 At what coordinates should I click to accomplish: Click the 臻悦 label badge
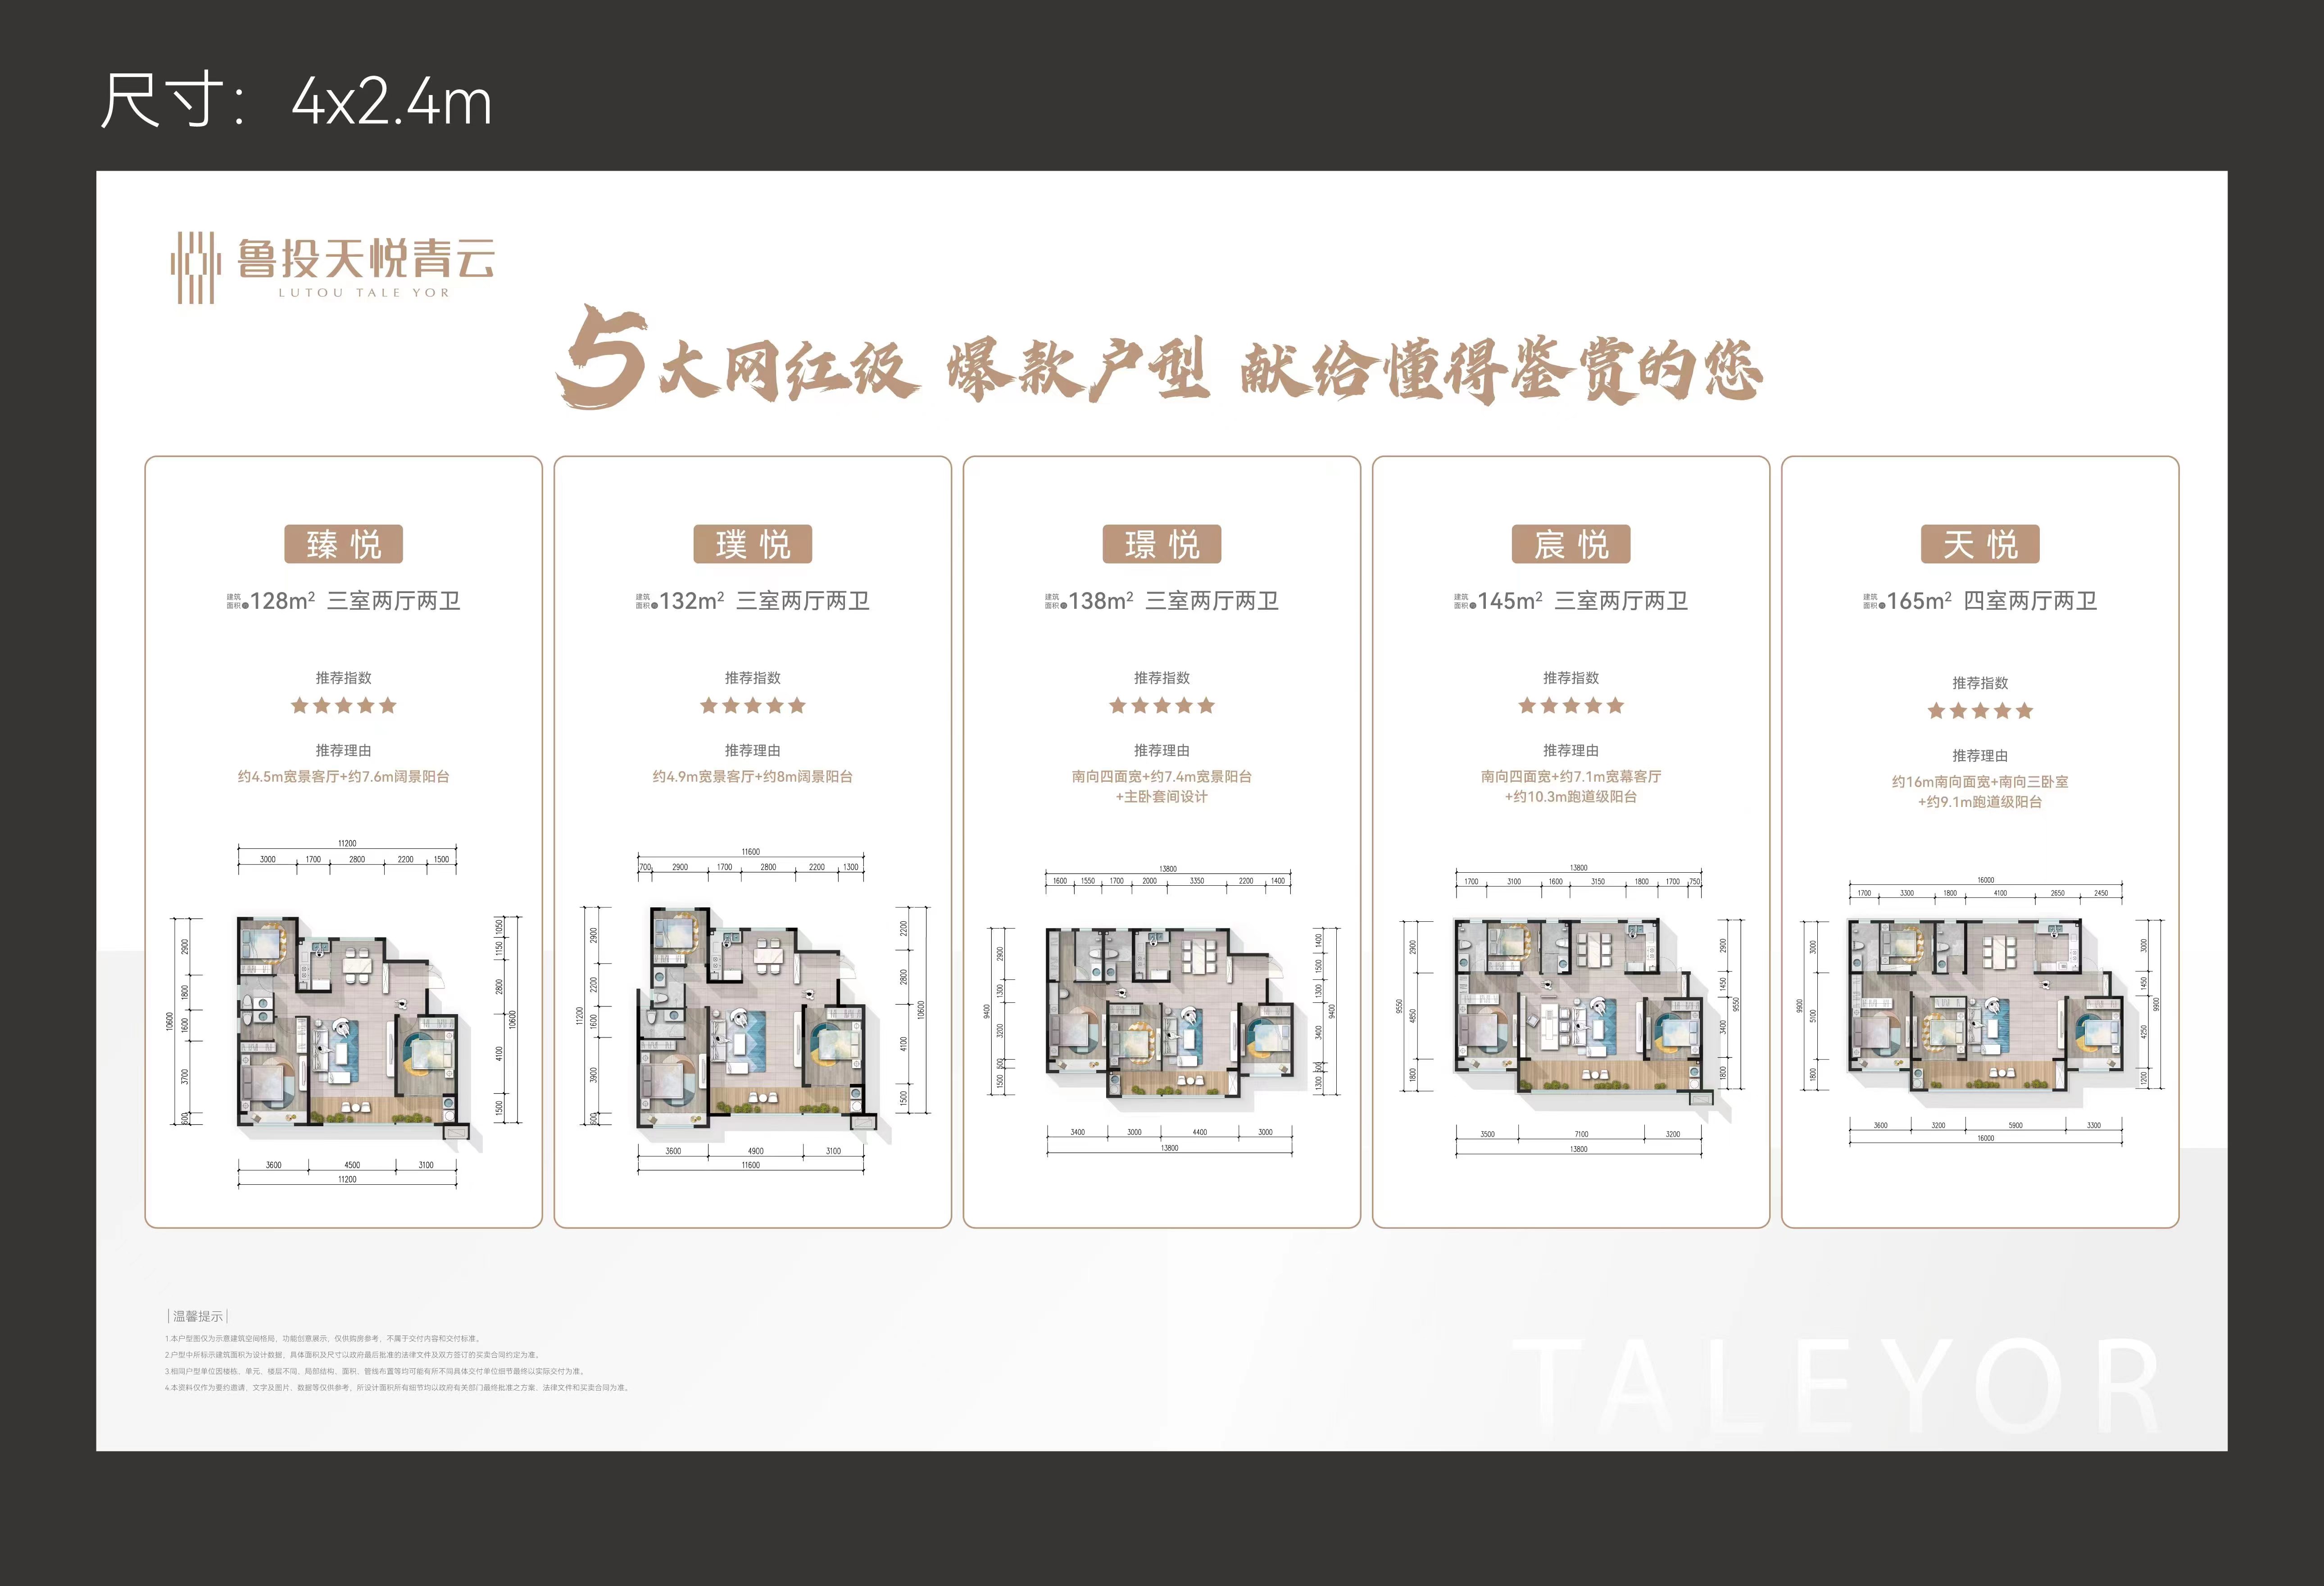[x=343, y=544]
